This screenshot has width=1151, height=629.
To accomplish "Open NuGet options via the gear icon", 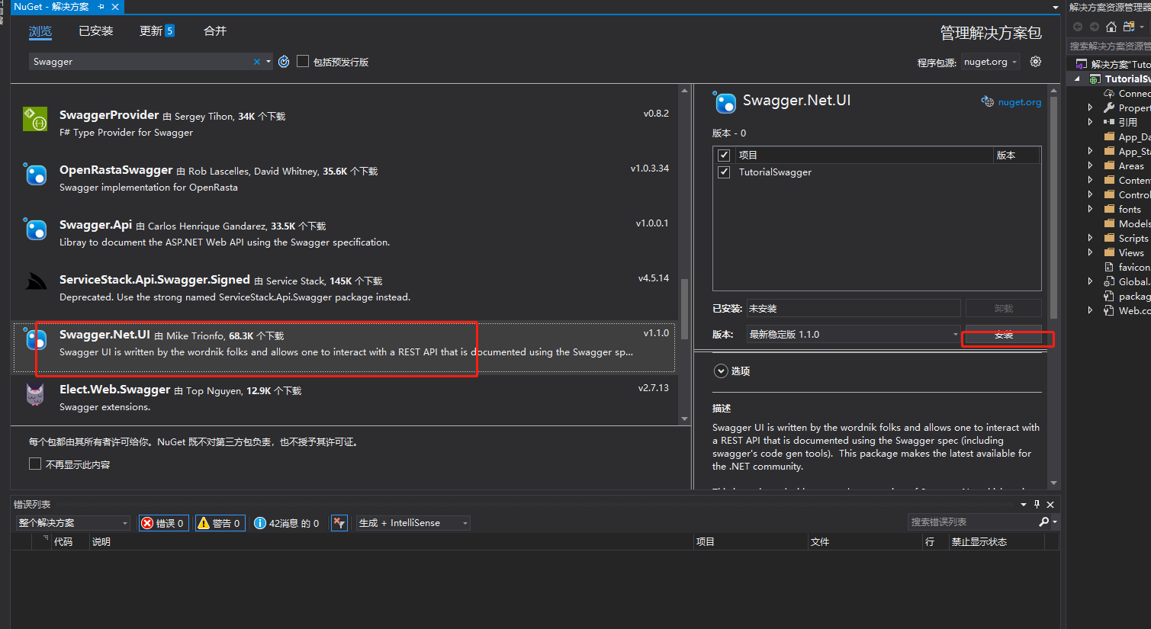I will pos(1035,61).
